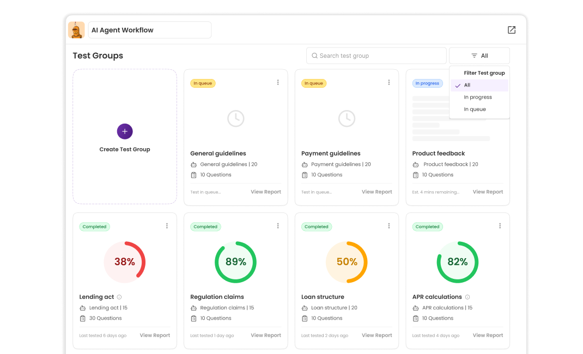Screen dimensions: 583x354
Task: Click Completed badge on Regulation claims card
Action: 205,227
